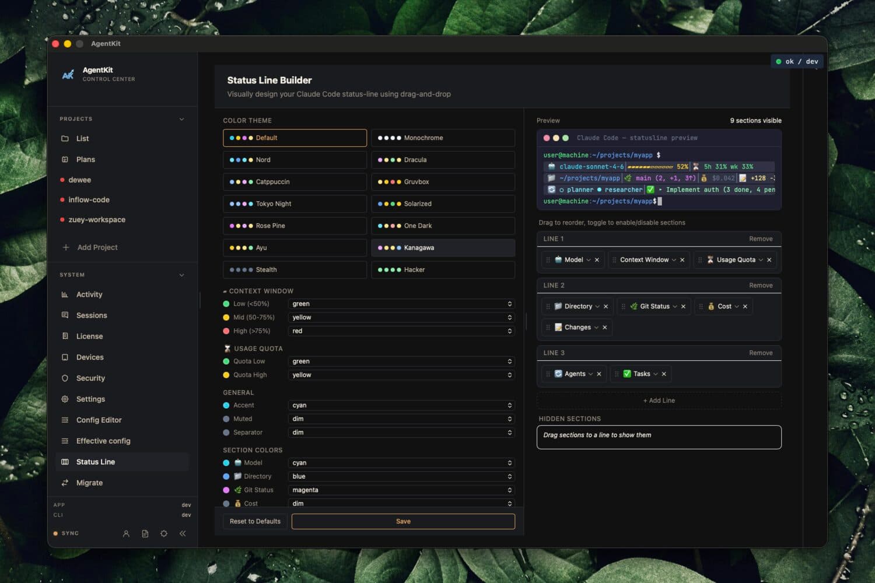The width and height of the screenshot is (875, 583).
Task: Click the hourglass icon on Usage Quota chip
Action: pyautogui.click(x=710, y=260)
